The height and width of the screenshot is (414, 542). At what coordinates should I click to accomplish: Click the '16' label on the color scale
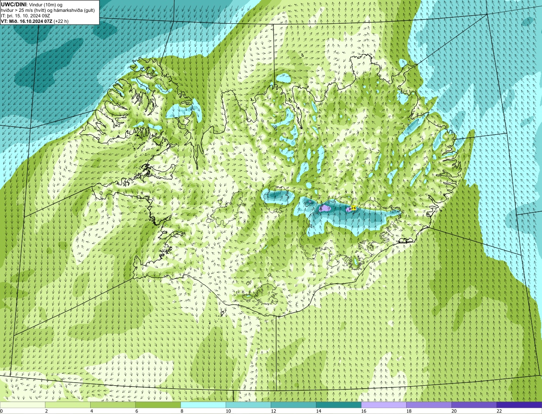pos(364,411)
